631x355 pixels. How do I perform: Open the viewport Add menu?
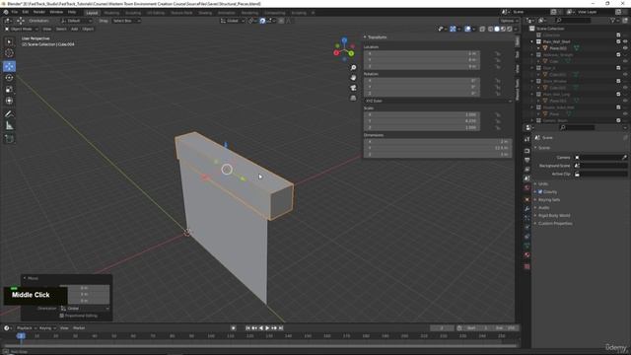(75, 29)
